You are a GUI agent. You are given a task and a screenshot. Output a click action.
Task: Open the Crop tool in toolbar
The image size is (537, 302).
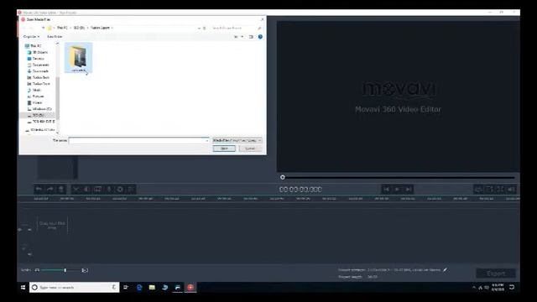(98, 190)
